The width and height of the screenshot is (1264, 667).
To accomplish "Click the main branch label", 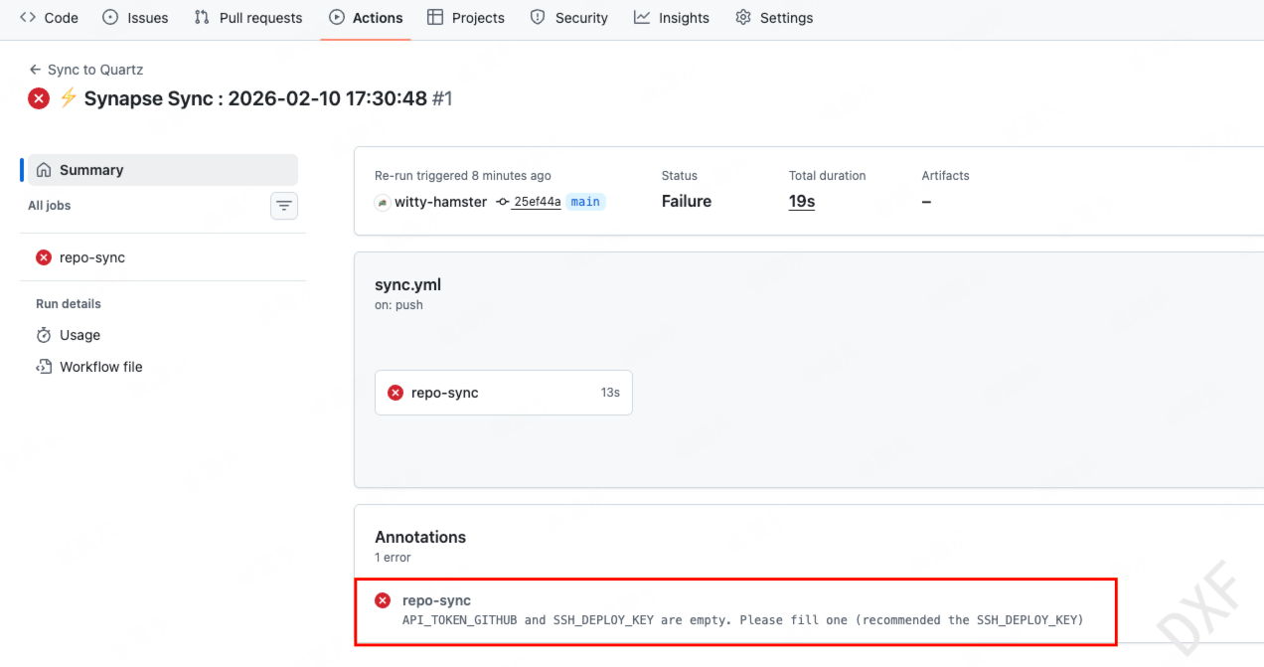I will pos(585,202).
